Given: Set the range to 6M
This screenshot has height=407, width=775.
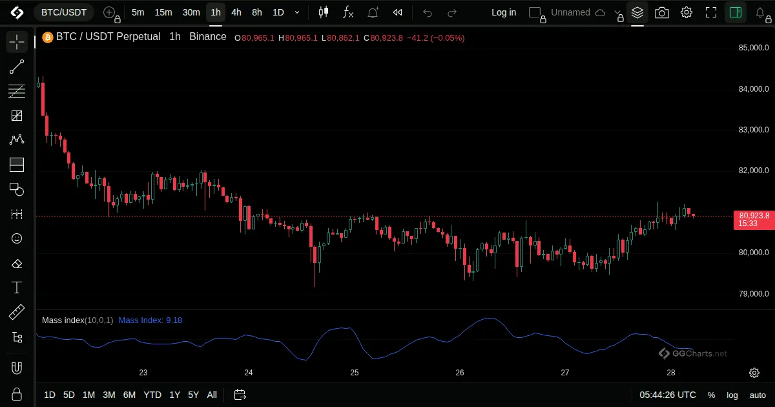Looking at the screenshot, I should pyautogui.click(x=129, y=395).
